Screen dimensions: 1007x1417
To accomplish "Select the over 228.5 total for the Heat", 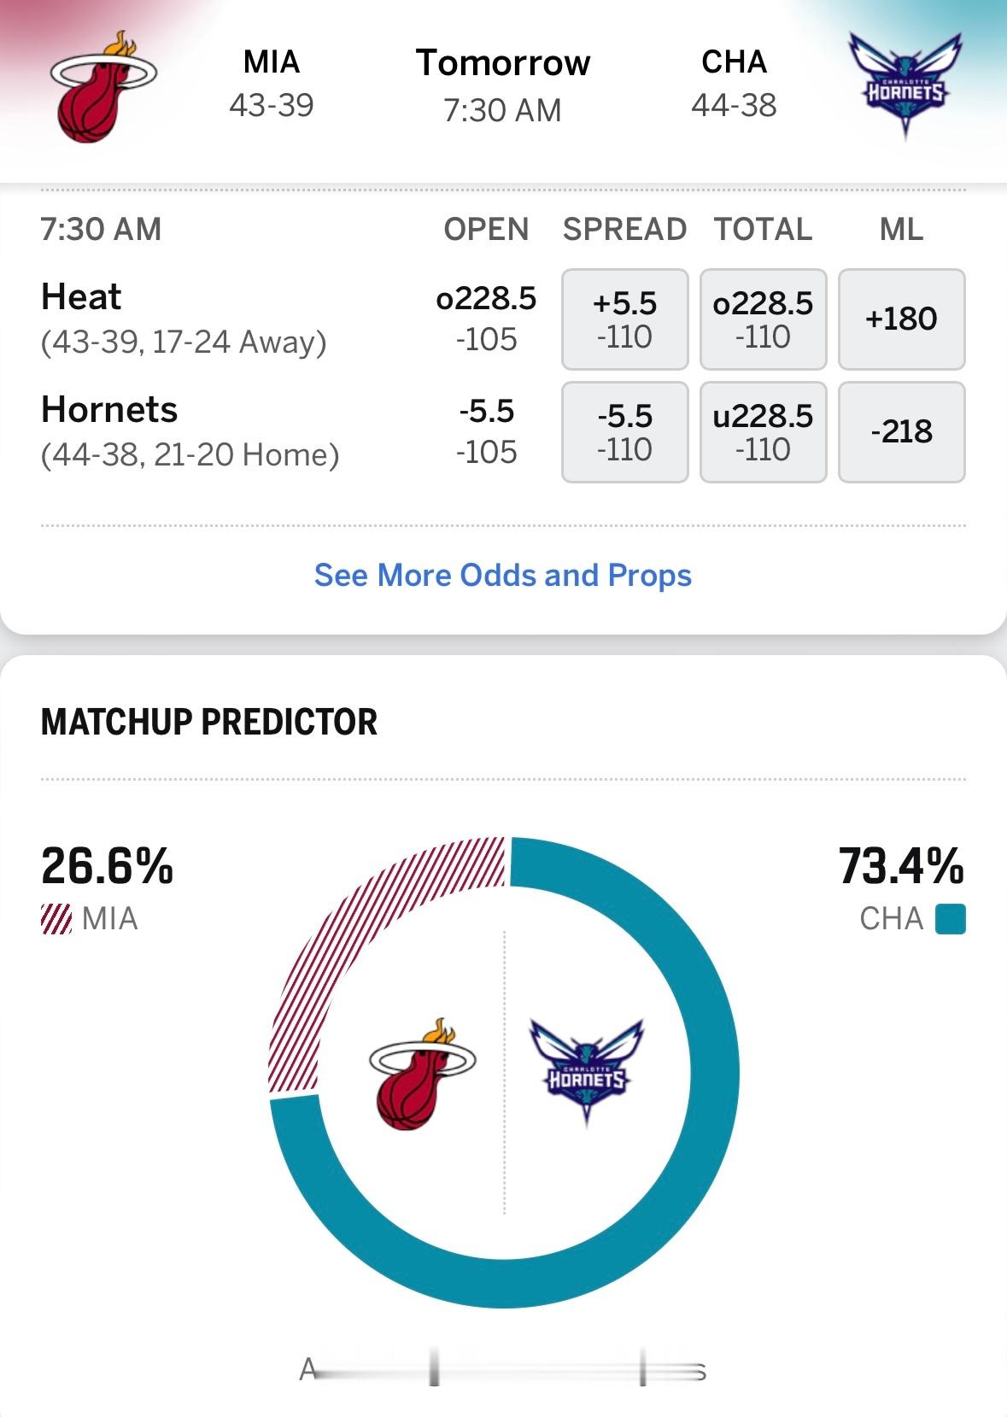I will click(x=763, y=319).
